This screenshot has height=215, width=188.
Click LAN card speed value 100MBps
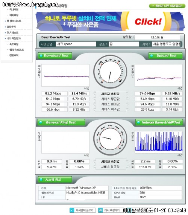coord(160,188)
